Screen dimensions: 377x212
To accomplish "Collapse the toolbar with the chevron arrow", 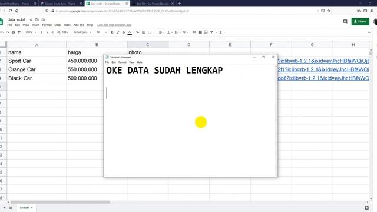I will (369, 32).
